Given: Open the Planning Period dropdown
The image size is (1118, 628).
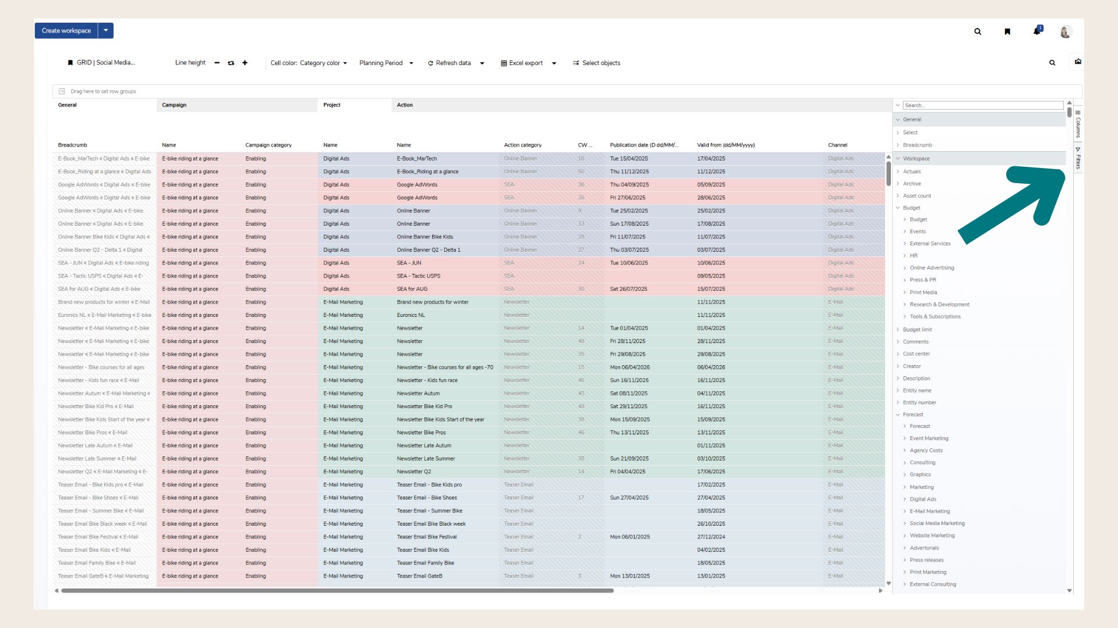Looking at the screenshot, I should (x=386, y=63).
